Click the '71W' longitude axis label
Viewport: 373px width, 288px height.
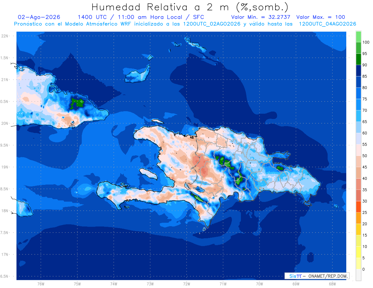click(x=223, y=284)
